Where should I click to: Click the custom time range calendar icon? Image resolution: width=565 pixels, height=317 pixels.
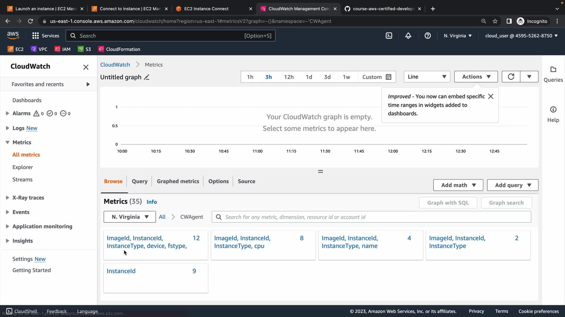[388, 77]
